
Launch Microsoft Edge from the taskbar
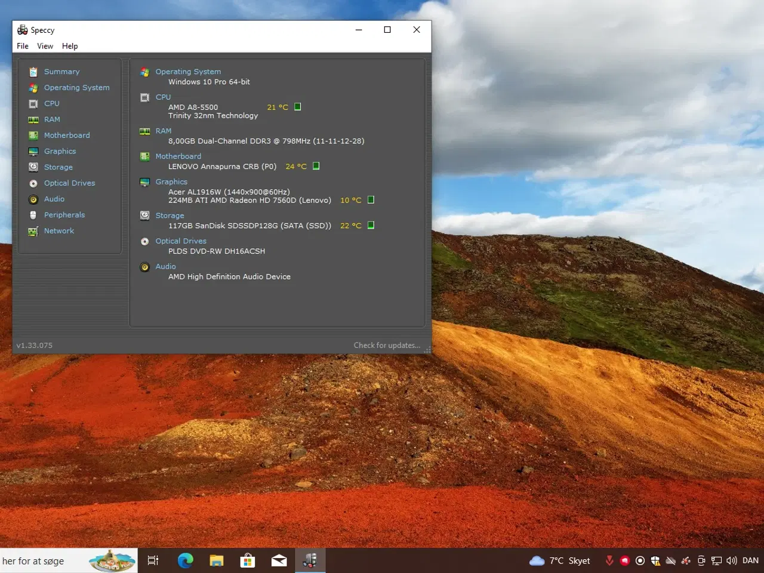pos(186,560)
